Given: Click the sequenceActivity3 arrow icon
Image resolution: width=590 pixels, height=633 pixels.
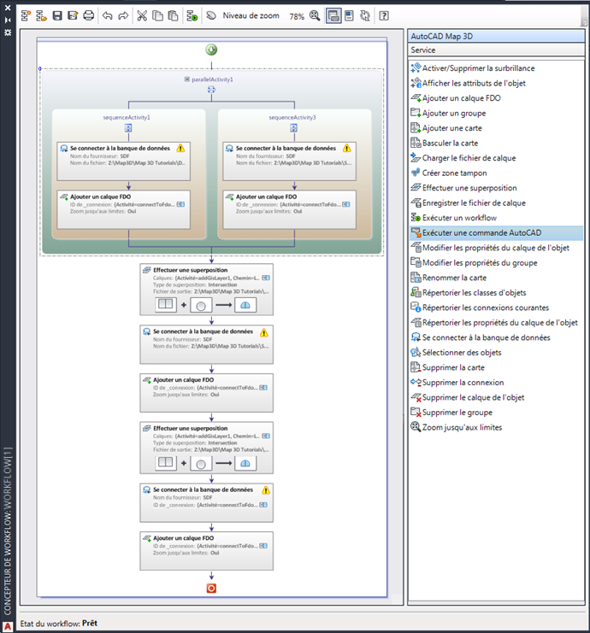Looking at the screenshot, I should tap(294, 128).
